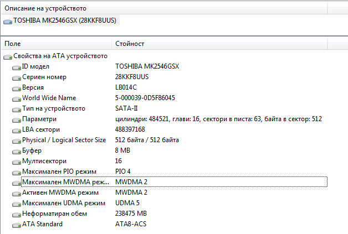Click the icon beside World Wide Name
The width and height of the screenshot is (348, 234).
17,98
